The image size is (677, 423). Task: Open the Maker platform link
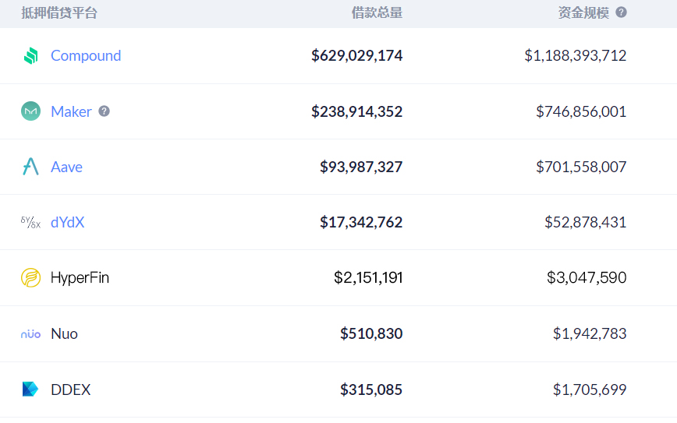[x=71, y=111]
